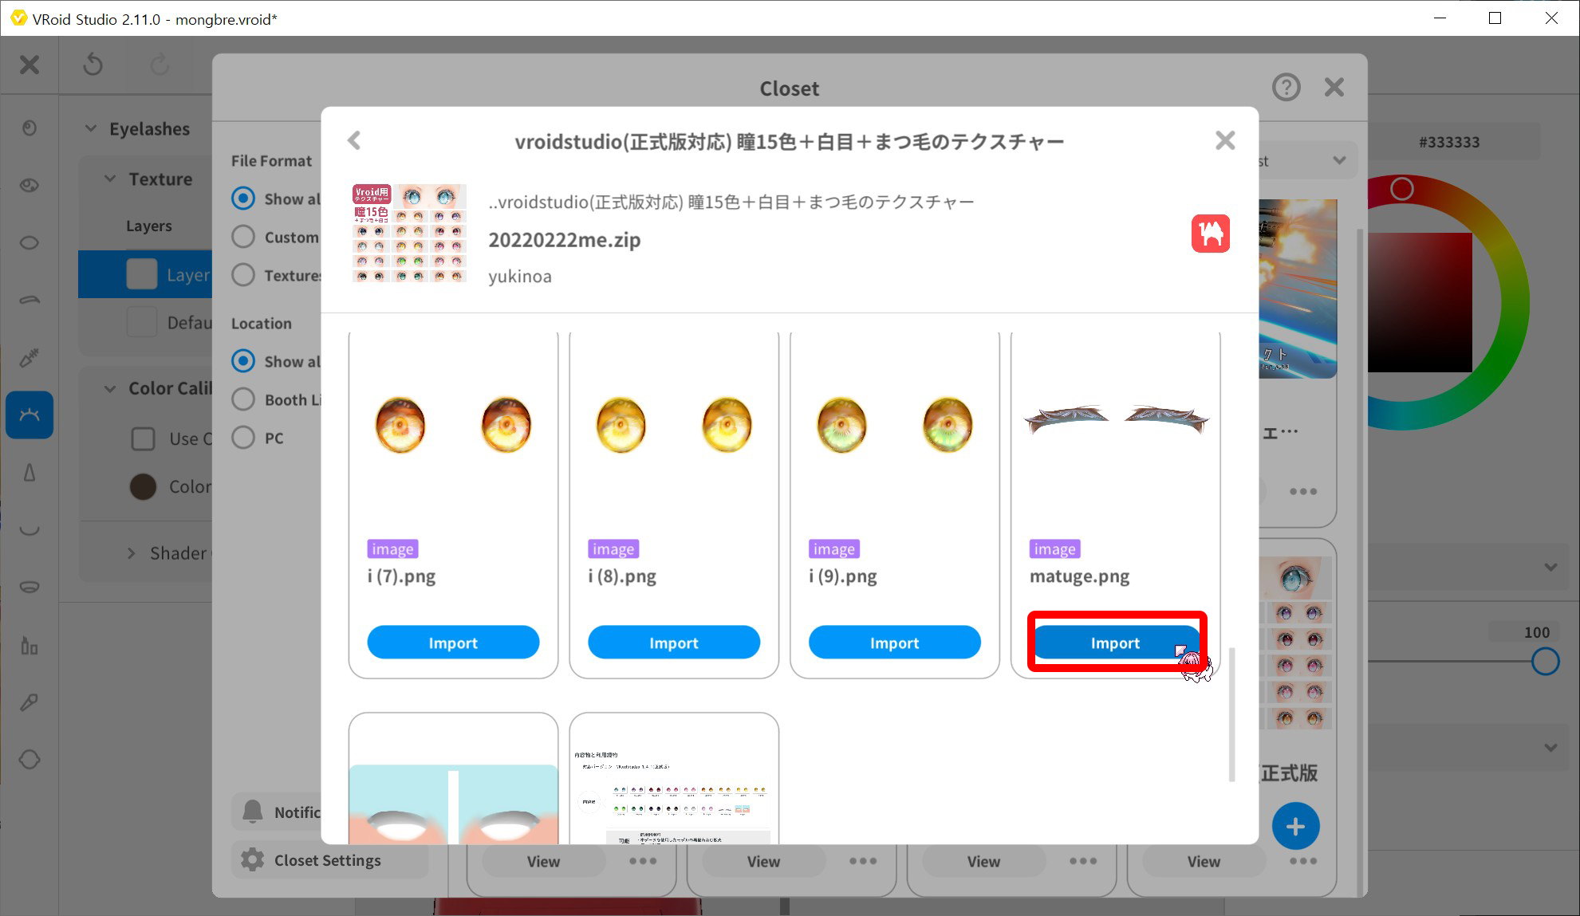Click the Notifications bell icon
1580x916 pixels.
pos(253,812)
